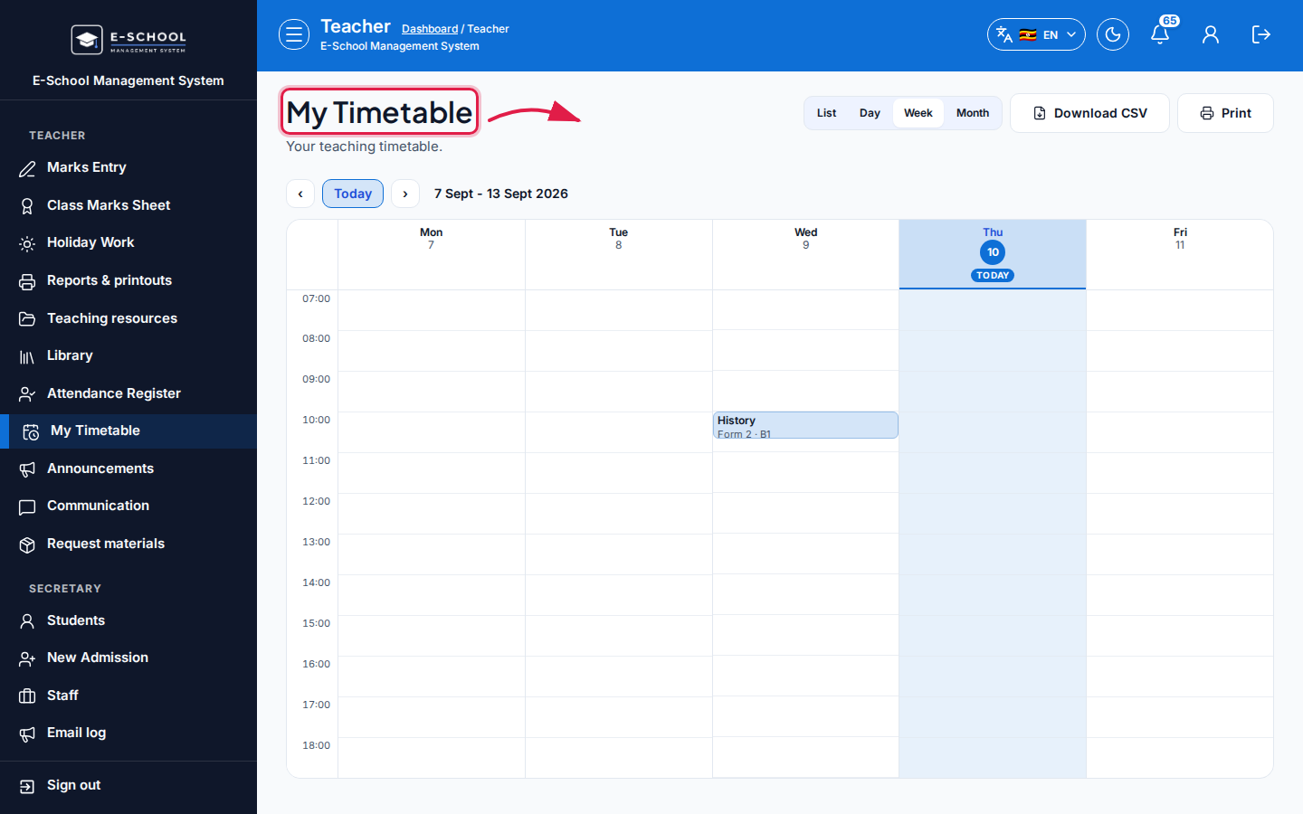Open the hamburger menu toggle
This screenshot has height=814, width=1303.
click(294, 34)
